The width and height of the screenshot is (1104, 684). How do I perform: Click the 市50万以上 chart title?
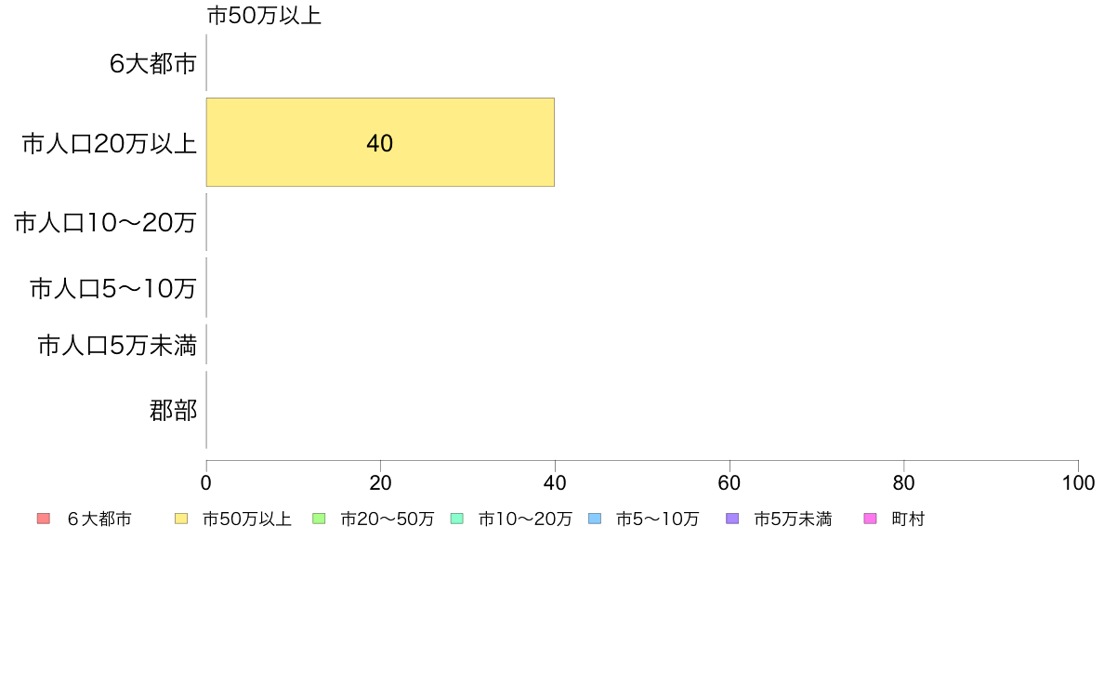tap(264, 16)
